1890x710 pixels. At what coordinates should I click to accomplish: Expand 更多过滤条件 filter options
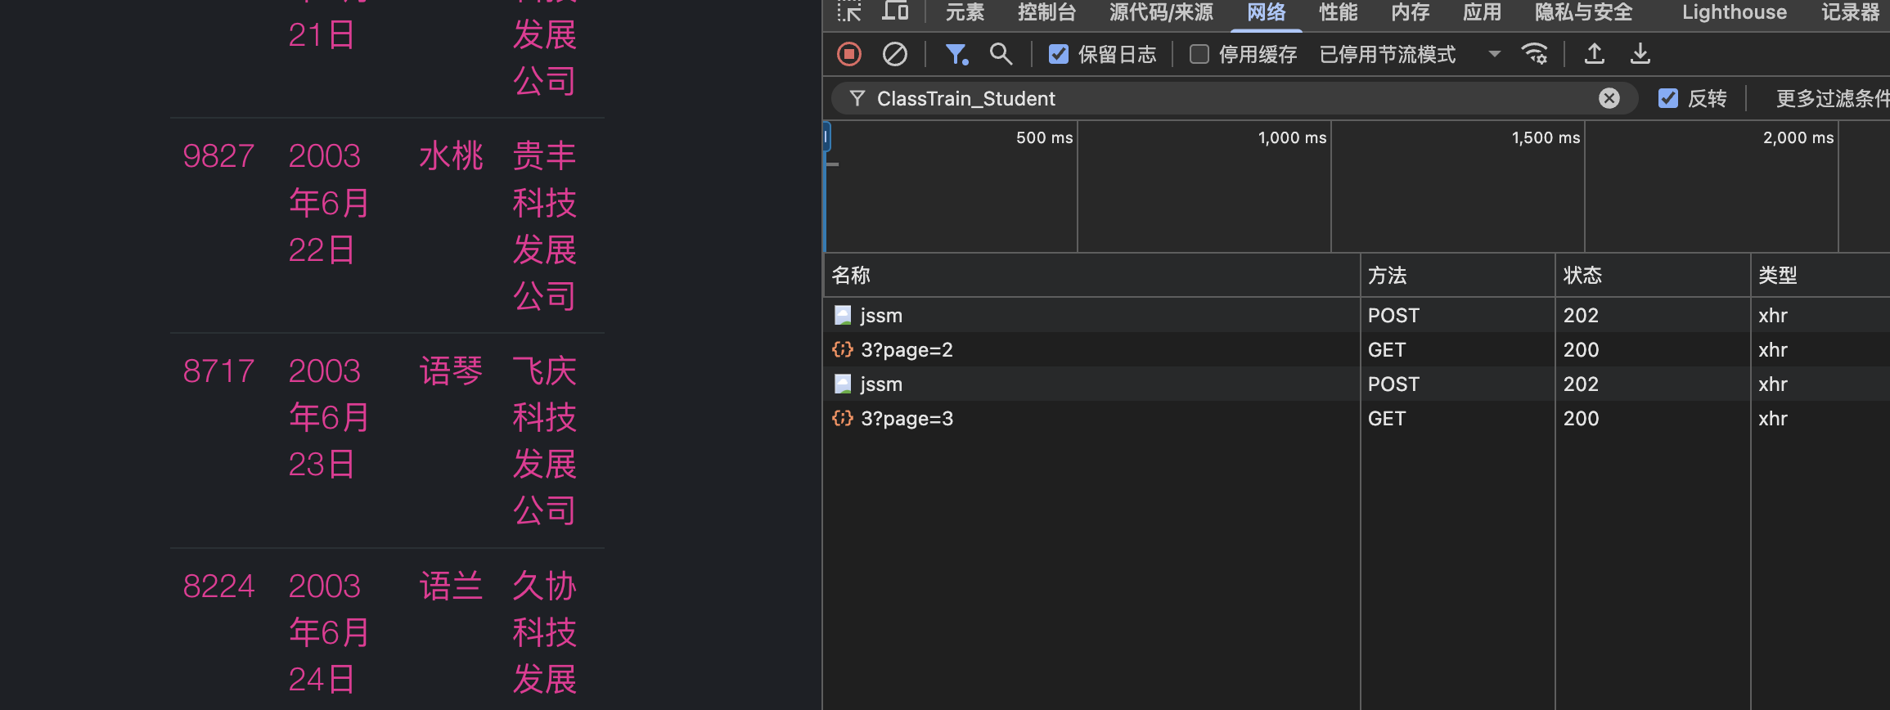(x=1831, y=98)
